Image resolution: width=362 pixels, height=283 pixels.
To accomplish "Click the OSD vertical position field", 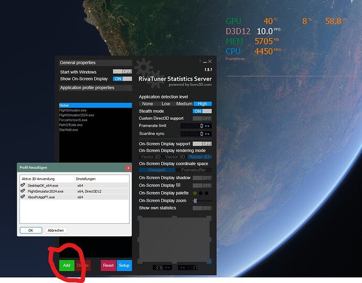I will pos(187,268).
